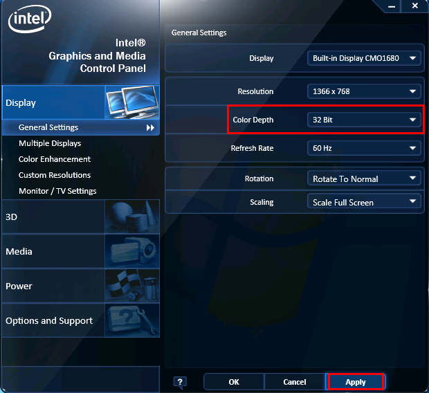Viewport: 429px width, 393px height.
Task: Click the Display monitors icon
Action: point(132,102)
